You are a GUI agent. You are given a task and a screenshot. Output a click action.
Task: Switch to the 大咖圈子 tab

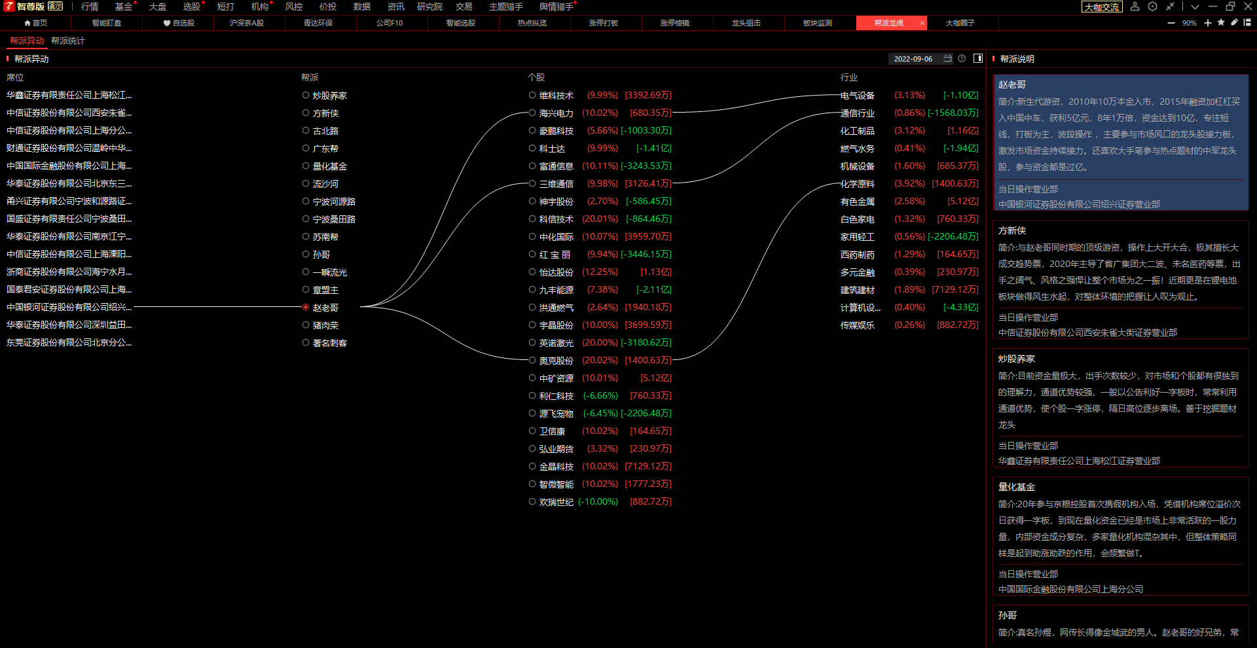click(x=960, y=23)
